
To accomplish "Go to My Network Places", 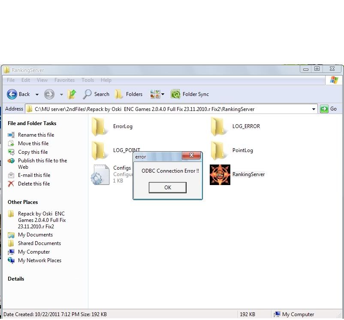I will [x=39, y=260].
